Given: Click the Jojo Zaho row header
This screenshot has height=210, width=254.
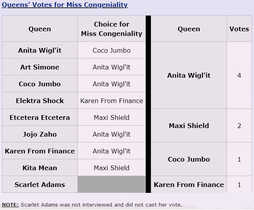Looking at the screenshot, I should [x=40, y=134].
